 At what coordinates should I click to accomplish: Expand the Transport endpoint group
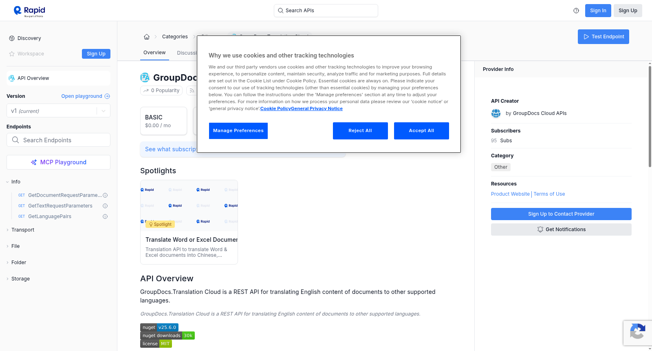[x=20, y=230]
